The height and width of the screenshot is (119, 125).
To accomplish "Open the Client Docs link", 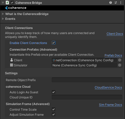I will (115, 34).
